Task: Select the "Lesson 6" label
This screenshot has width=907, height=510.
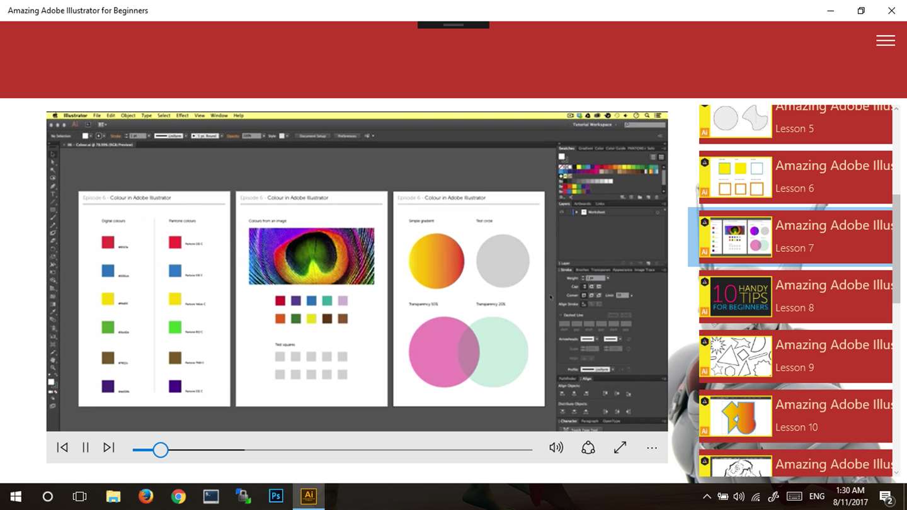Action: [x=794, y=188]
